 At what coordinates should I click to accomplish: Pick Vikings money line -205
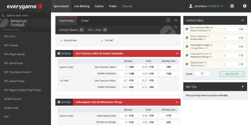pyautogui.click(x=168, y=122)
